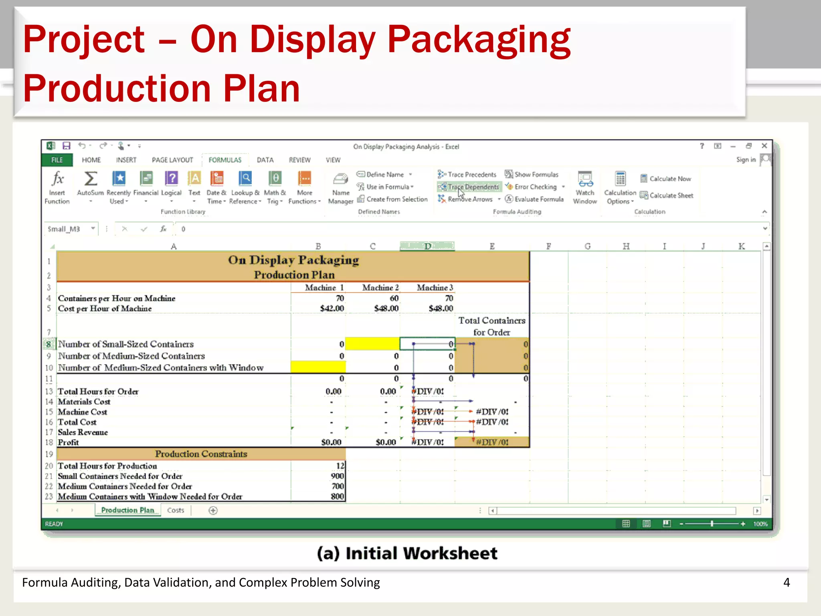Click the Save icon in title bar
821x616 pixels.
(x=67, y=146)
